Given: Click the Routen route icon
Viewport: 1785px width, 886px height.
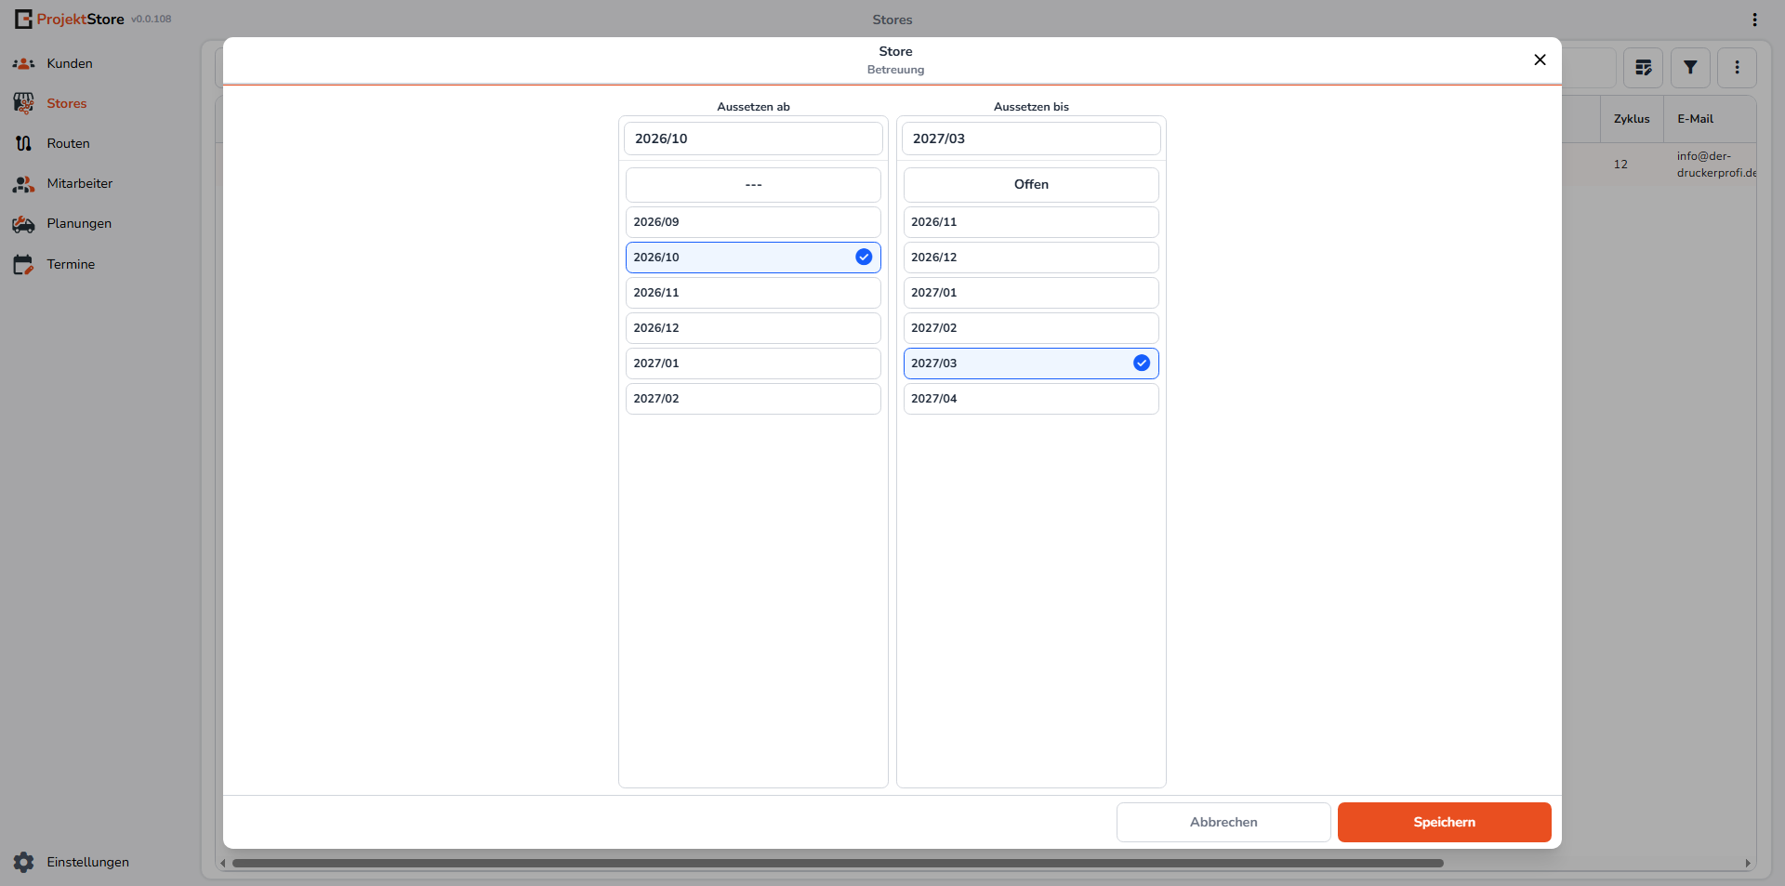Looking at the screenshot, I should 23,143.
